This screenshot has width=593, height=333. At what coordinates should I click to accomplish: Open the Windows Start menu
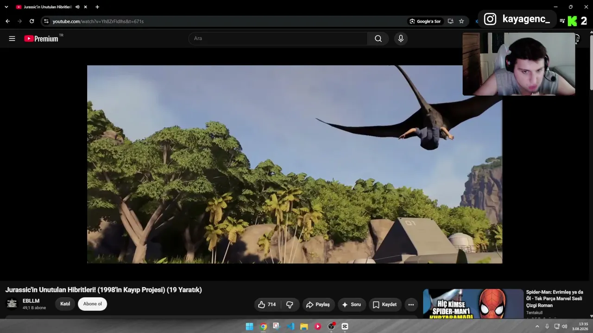click(249, 327)
